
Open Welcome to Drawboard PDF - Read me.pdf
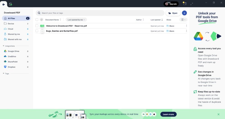66,26
